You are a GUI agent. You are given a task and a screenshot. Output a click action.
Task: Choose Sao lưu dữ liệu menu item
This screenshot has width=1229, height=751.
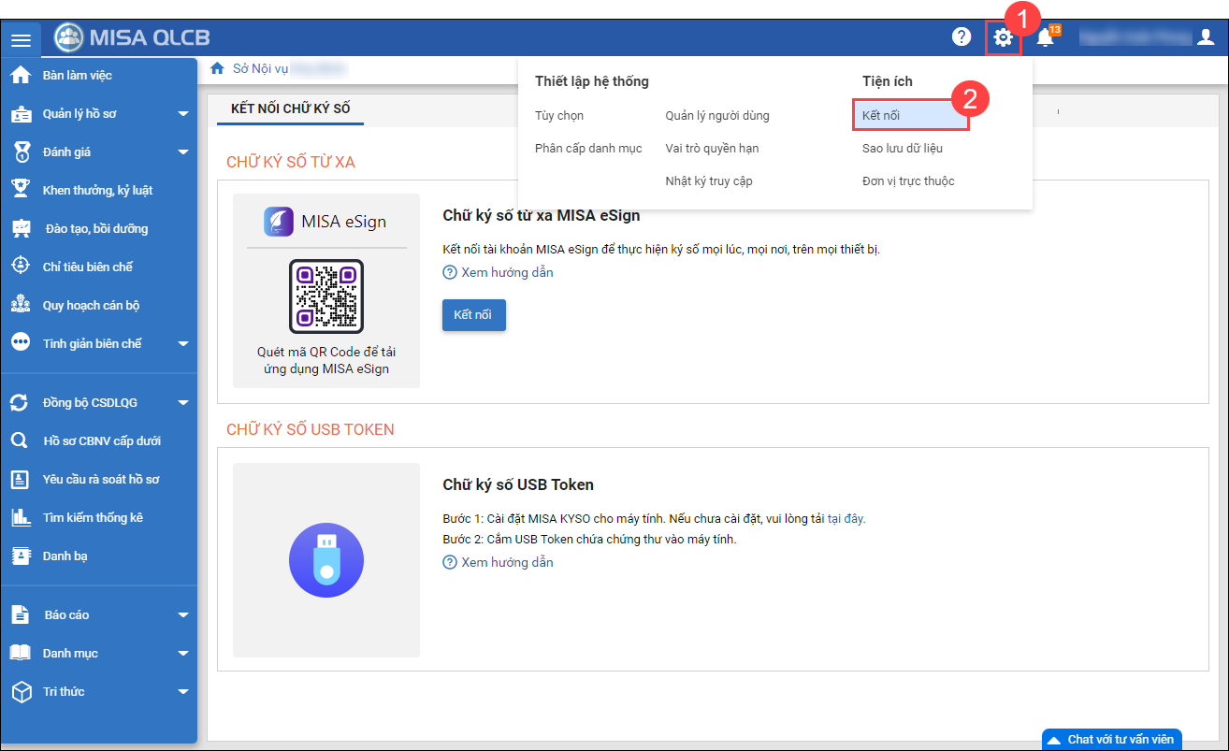[902, 148]
